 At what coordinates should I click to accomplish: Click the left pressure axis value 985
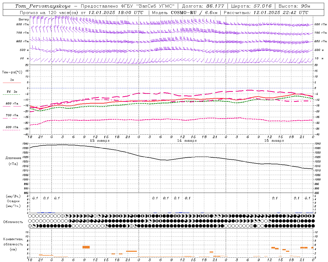pos(26,193)
